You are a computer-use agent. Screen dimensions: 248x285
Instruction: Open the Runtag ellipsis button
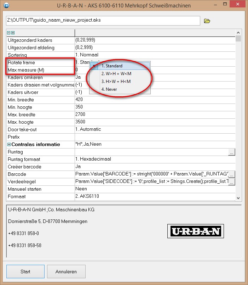(x=231, y=152)
